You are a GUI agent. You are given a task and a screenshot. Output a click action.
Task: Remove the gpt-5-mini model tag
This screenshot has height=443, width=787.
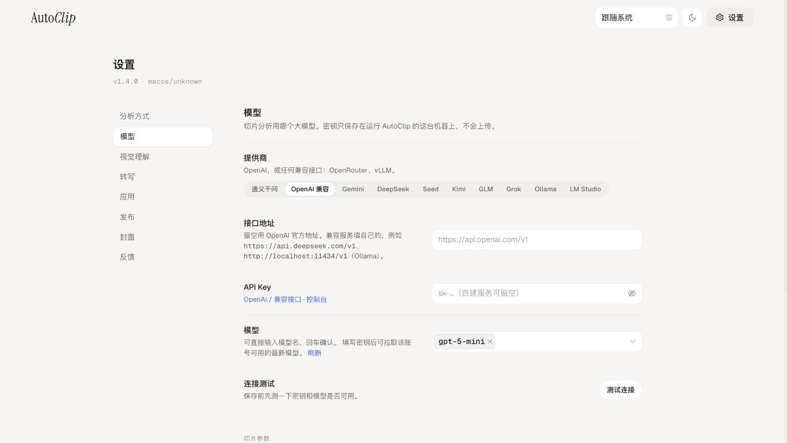(x=490, y=341)
